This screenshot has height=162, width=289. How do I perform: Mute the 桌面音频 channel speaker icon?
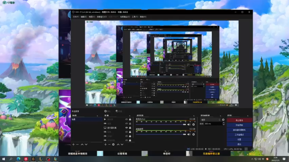pos(189,134)
